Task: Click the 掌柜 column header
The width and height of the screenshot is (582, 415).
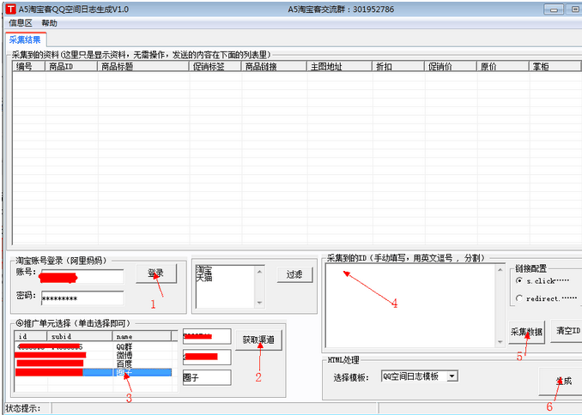Action: coord(555,66)
